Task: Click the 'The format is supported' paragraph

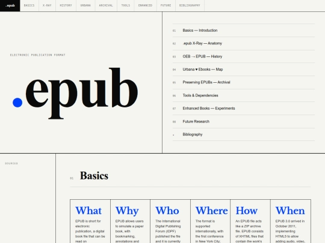Action: click(209, 231)
